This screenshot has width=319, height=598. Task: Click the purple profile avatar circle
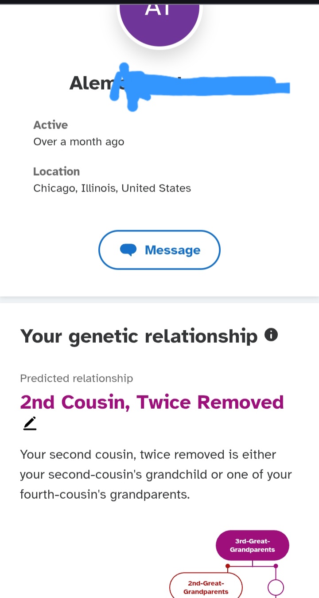[x=159, y=22]
